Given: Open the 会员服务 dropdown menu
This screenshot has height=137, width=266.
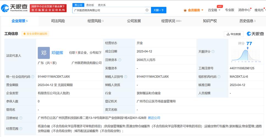Looking at the screenshot, I should 195,10.
